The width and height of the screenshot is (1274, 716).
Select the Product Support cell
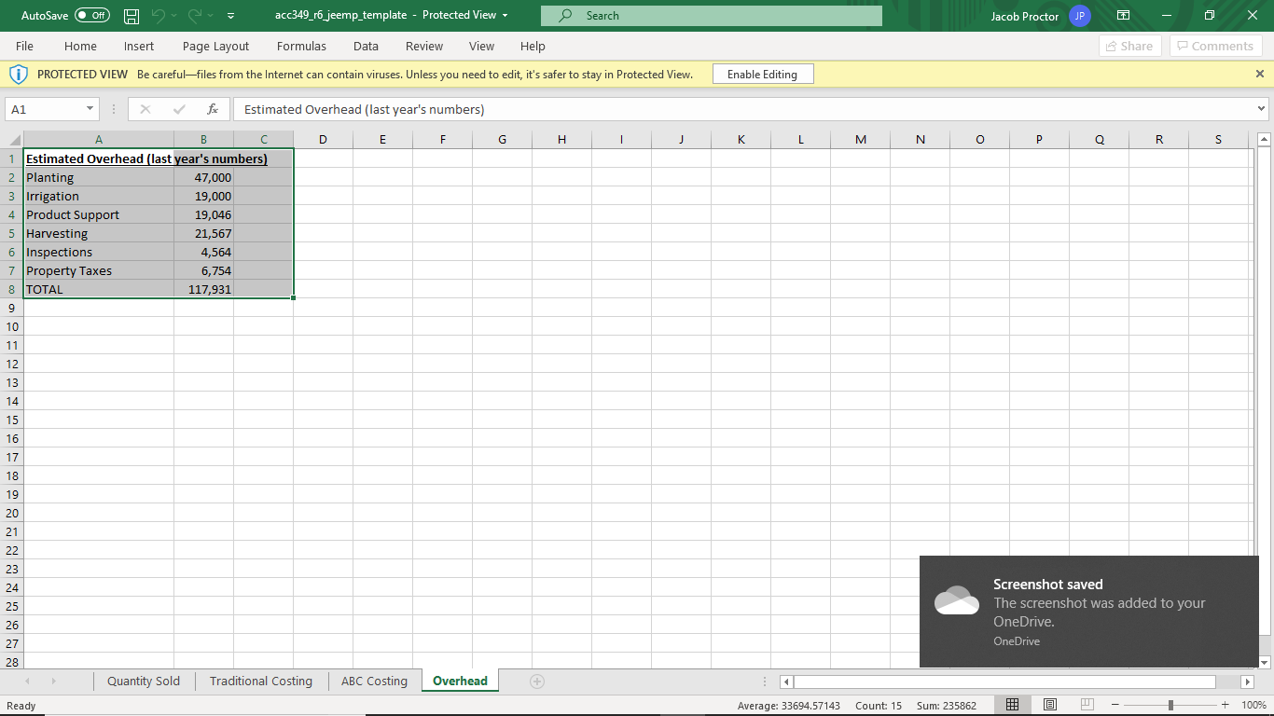pos(99,214)
